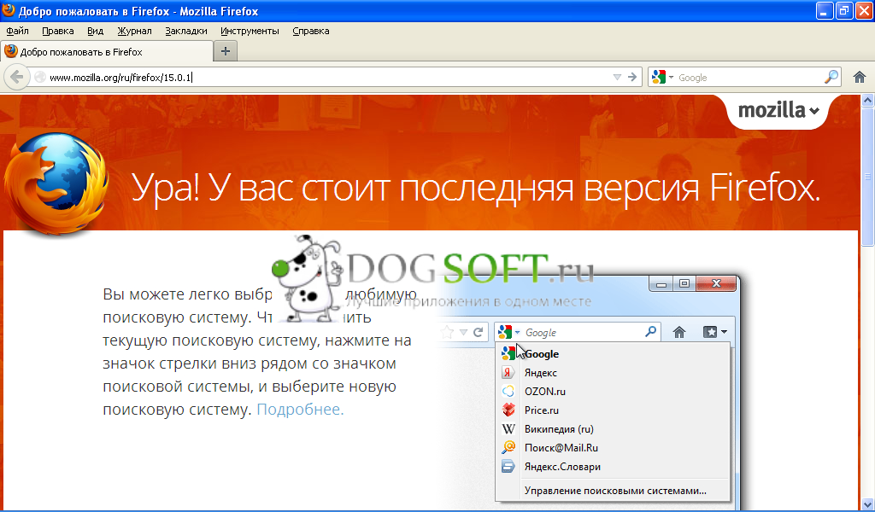Choose Google in the search engine list
This screenshot has width=875, height=512.
tap(613, 354)
